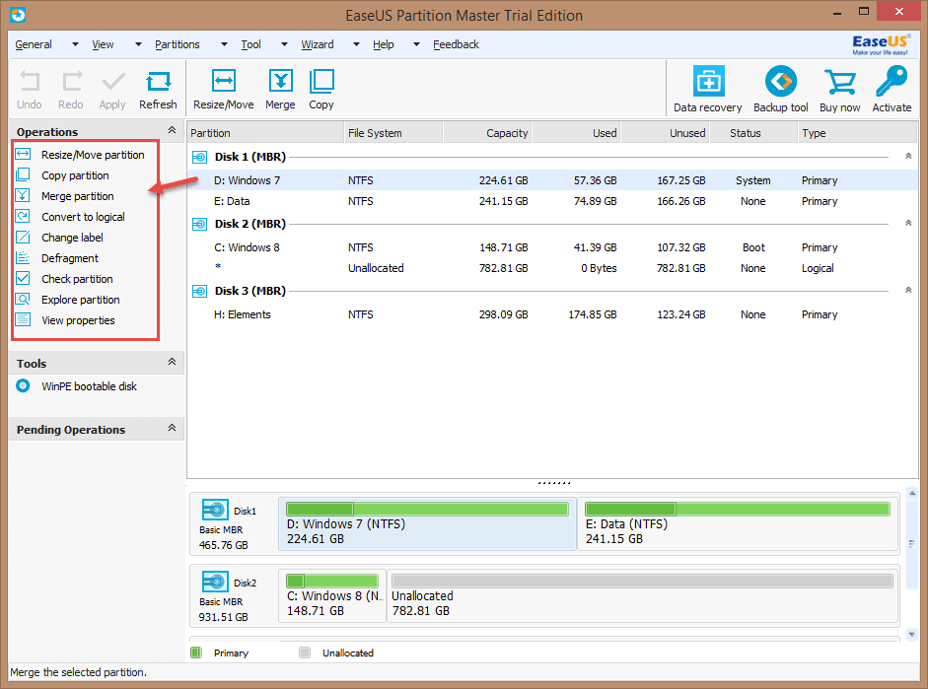Select the Unallocated row in Disk 2
This screenshot has width=928, height=689.
[x=553, y=268]
